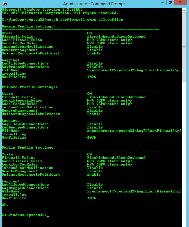Click 'ON' value in Domain Profile section

coord(89,33)
